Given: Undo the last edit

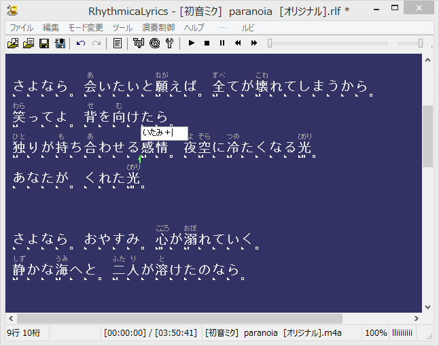Looking at the screenshot, I should [81, 43].
